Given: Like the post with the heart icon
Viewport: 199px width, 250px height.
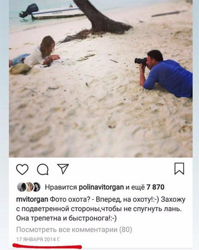Looking at the screenshot, I should [x=22, y=169].
